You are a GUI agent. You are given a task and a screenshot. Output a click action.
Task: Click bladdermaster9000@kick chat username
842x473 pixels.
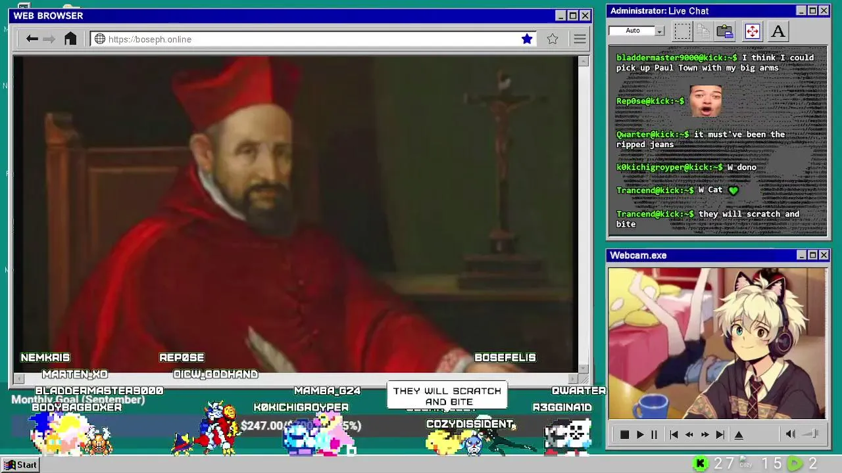point(677,58)
